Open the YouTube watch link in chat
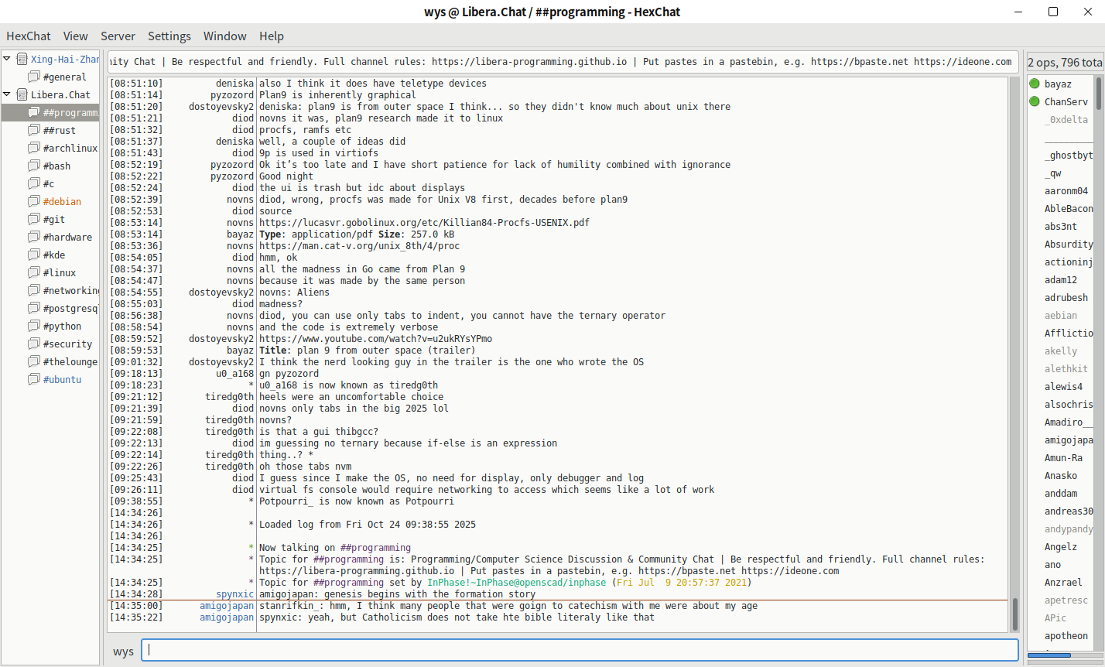 pyautogui.click(x=375, y=339)
